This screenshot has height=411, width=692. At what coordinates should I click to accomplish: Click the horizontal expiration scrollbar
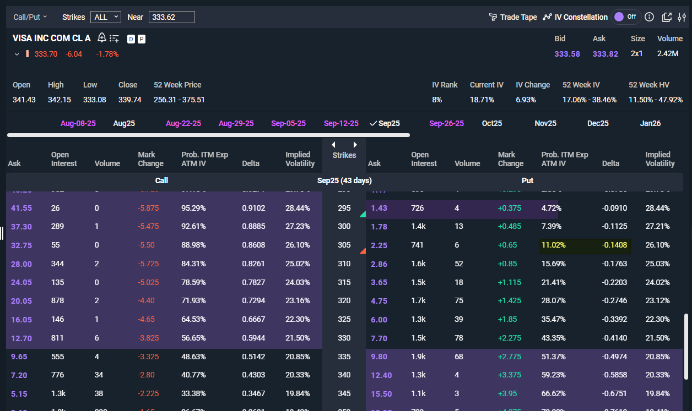(208, 135)
